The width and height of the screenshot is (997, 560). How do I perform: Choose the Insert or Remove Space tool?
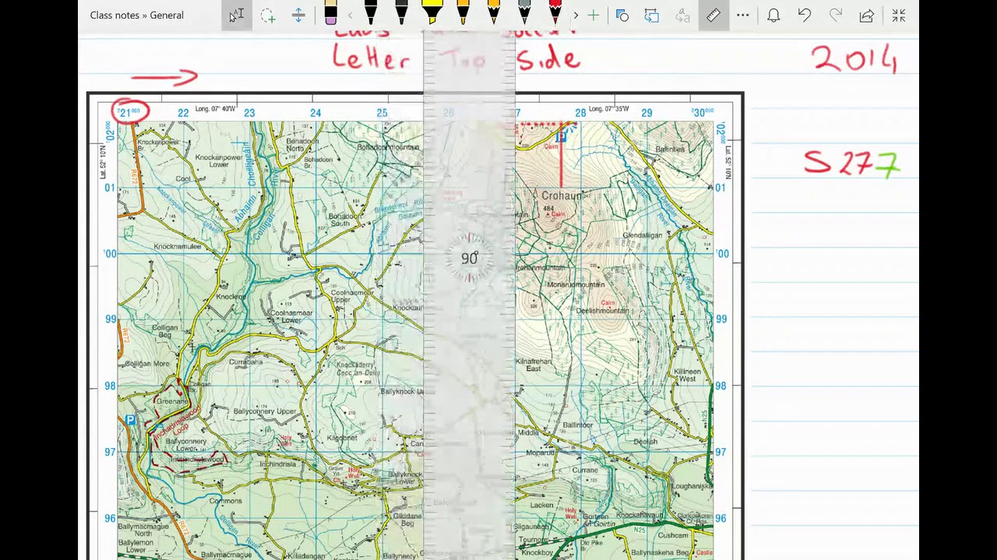298,15
